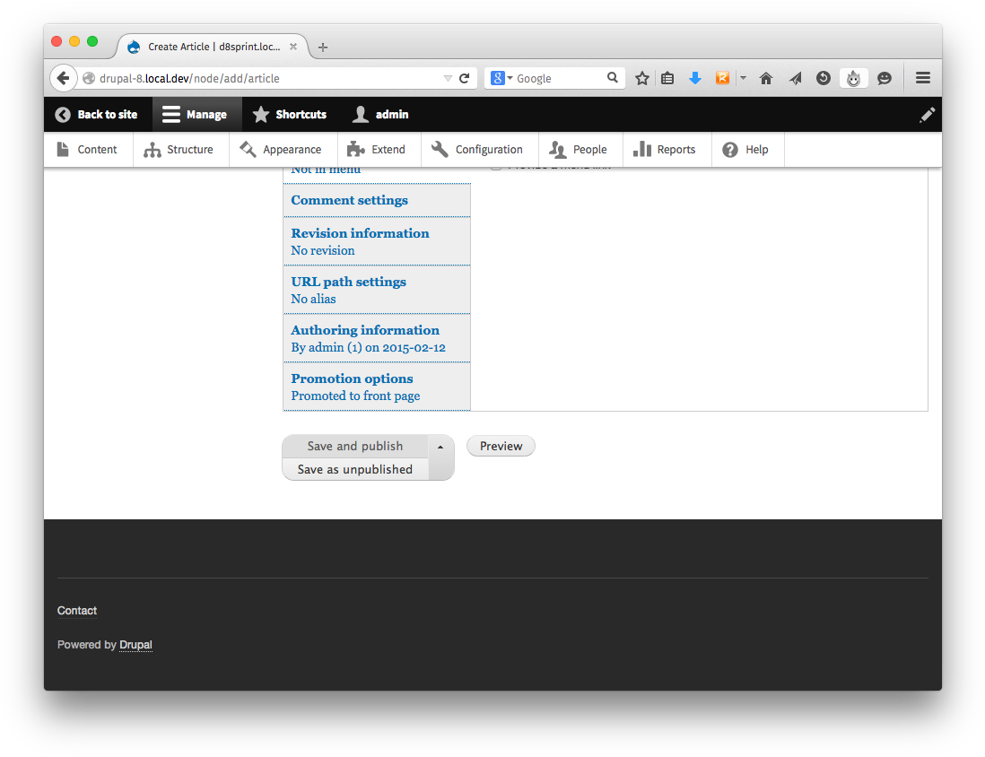
Task: Click the browser back arrow button
Action: pos(63,78)
